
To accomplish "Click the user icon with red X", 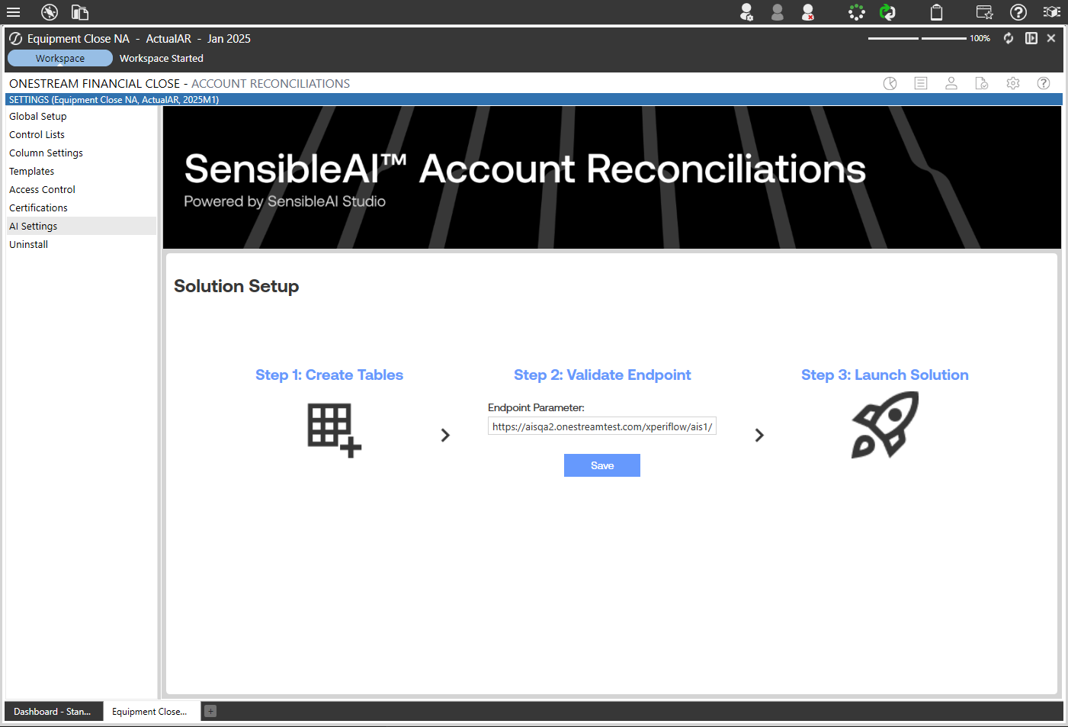I will (808, 12).
